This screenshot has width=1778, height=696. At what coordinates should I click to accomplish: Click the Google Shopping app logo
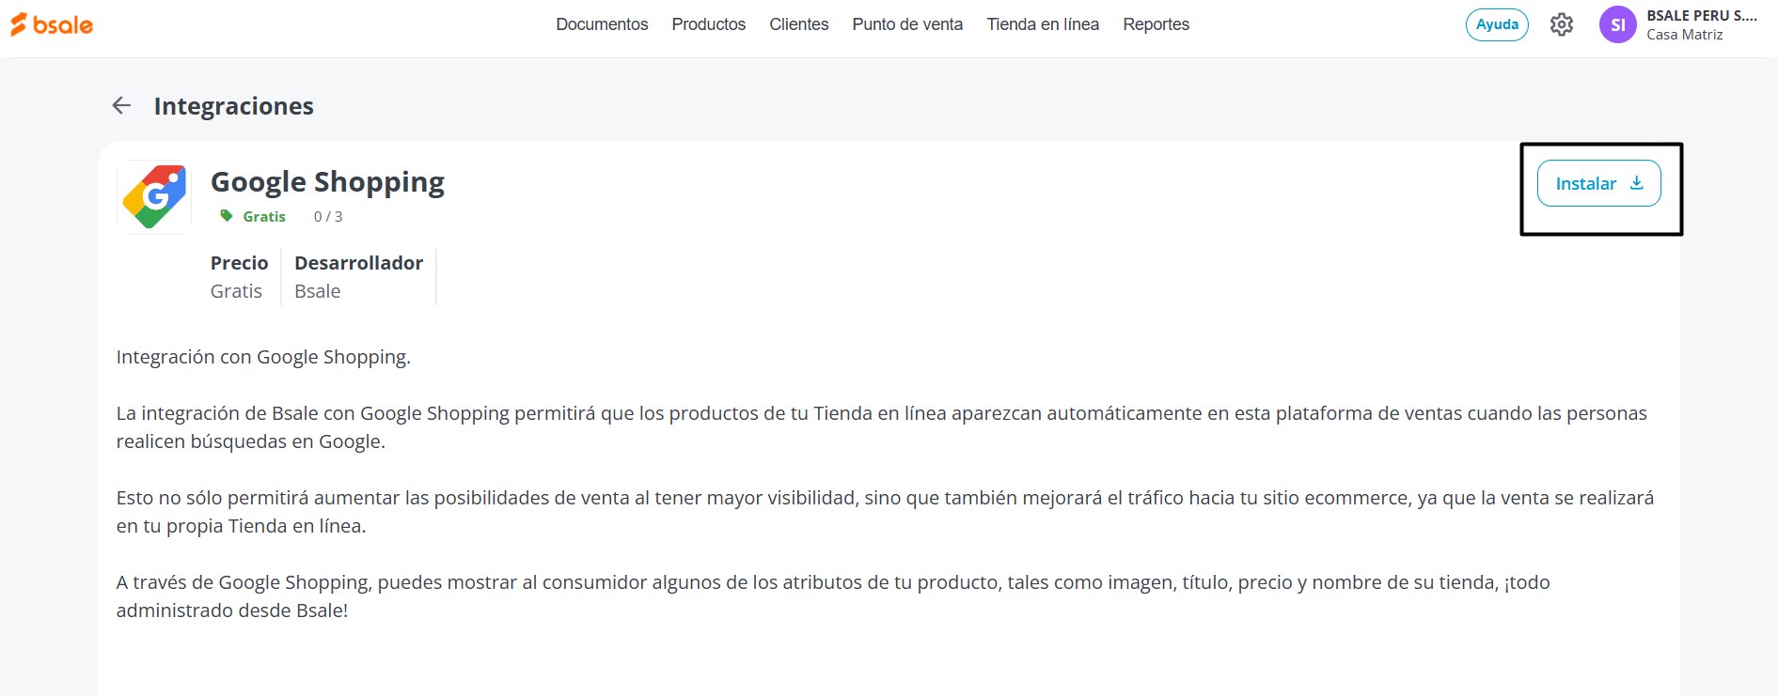coord(154,196)
